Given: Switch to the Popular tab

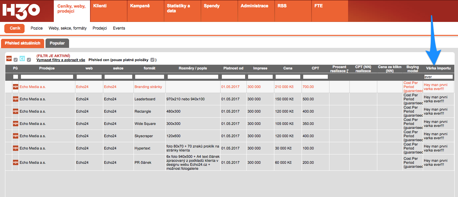Looking at the screenshot, I should pos(57,43).
